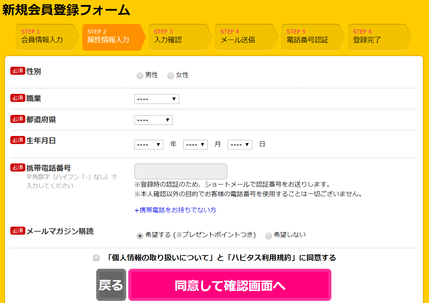Viewport: 429px width, 303px height.
Task: Select the 男性 radio button
Action: pos(140,76)
